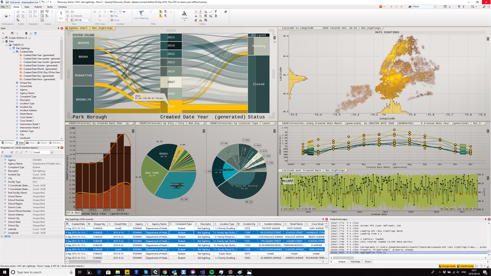
Task: Switch to the Publish ribbon tab
Action: [38, 7]
